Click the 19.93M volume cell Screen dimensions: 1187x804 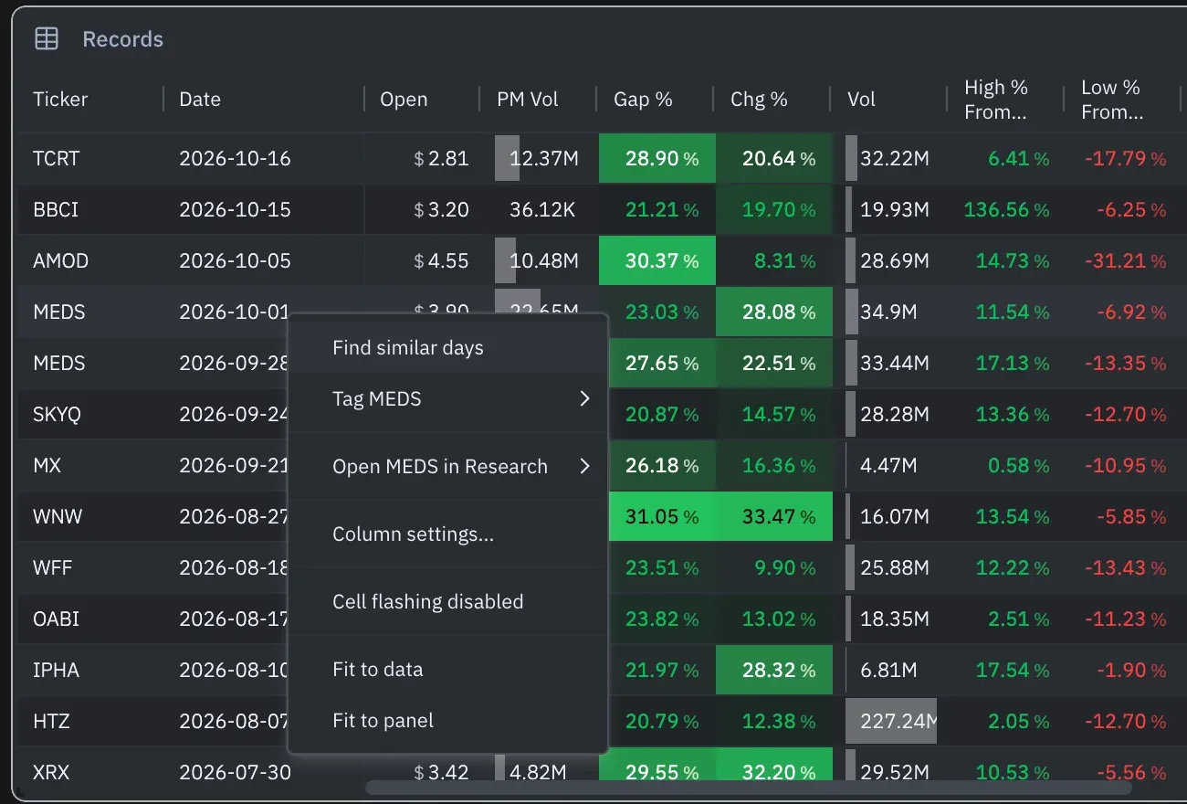(890, 210)
